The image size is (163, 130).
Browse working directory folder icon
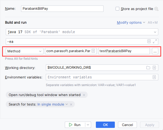click(148, 68)
